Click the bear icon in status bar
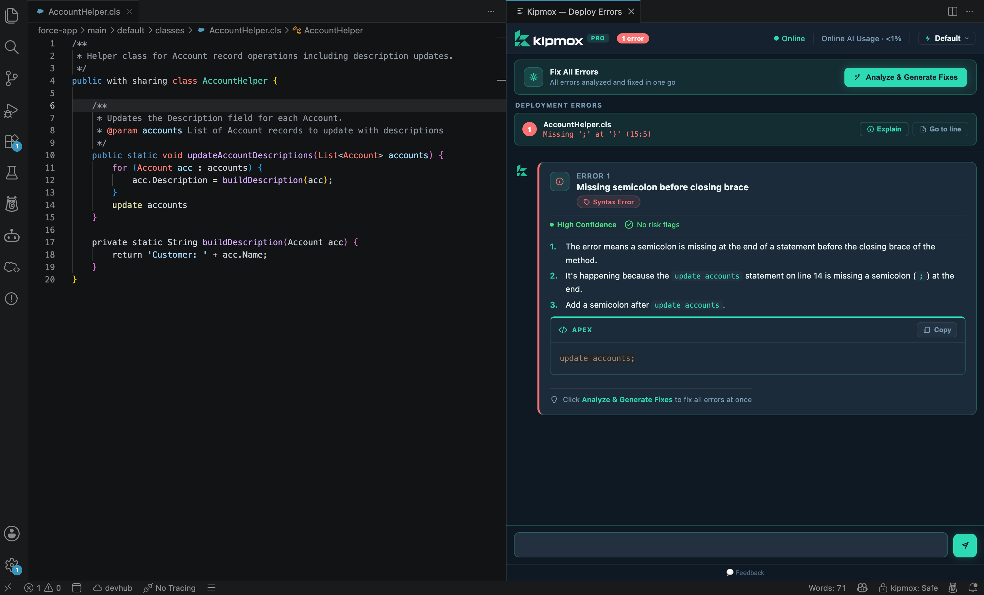Screen dimensions: 984x595 coord(953,587)
